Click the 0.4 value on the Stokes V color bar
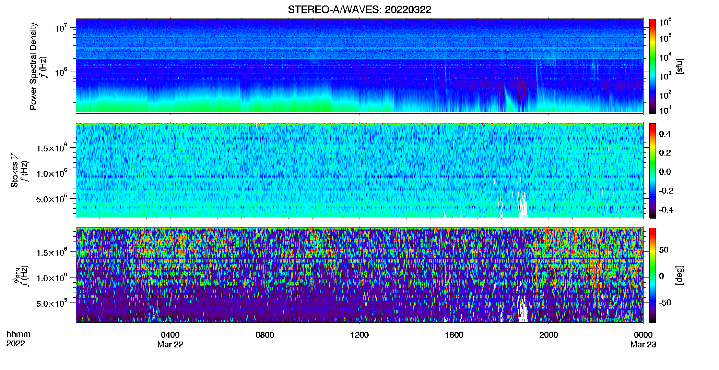Screen dimensions: 719x370 (x=665, y=134)
